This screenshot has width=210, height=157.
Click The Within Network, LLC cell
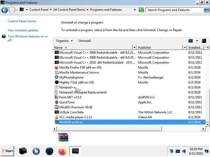click(x=155, y=112)
